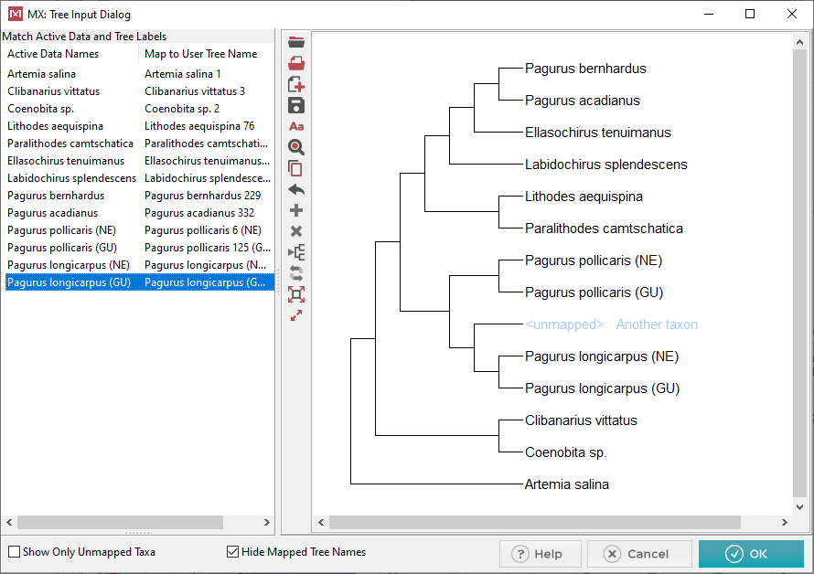Cancel the tree input dialog
The image size is (814, 574).
point(638,554)
